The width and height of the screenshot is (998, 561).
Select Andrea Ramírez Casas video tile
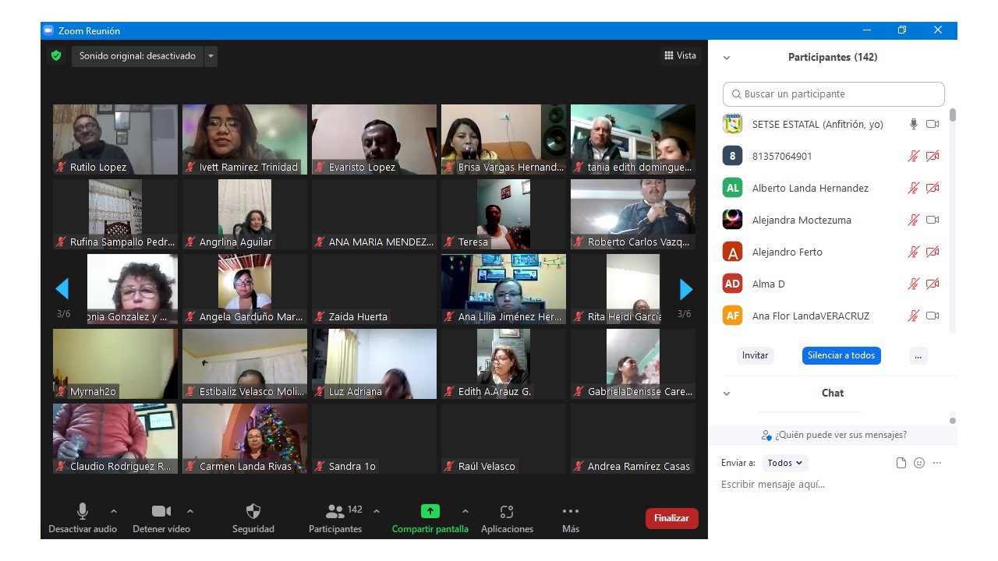633,439
